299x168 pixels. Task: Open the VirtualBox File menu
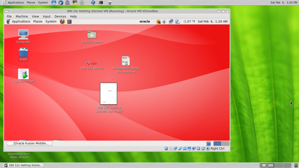coord(9,16)
